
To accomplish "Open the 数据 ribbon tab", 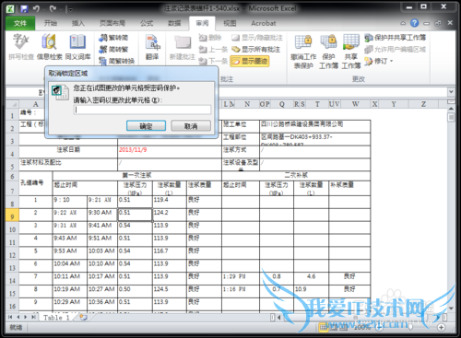I will 174,23.
